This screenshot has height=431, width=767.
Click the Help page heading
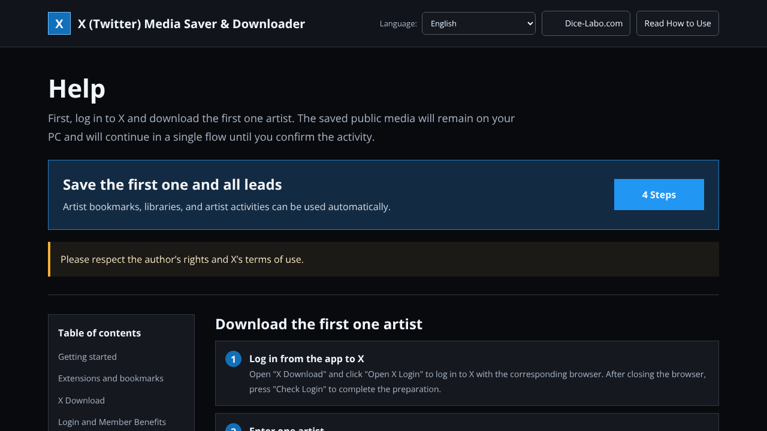77,89
